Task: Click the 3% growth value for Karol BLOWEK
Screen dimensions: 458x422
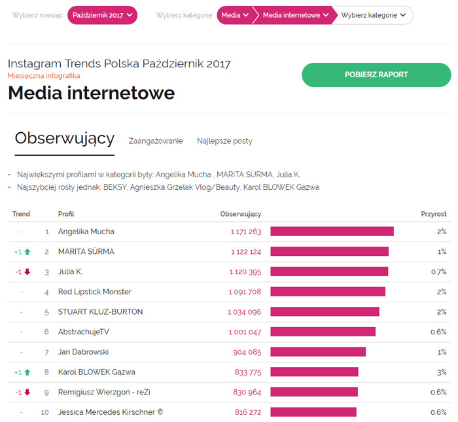Action: (x=442, y=372)
